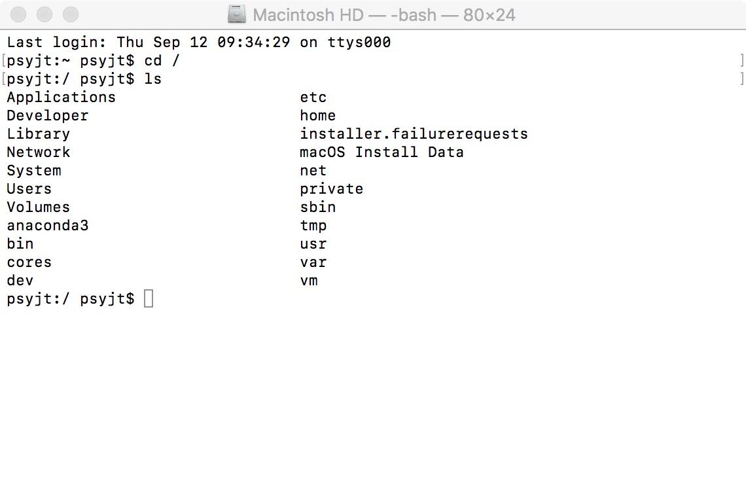Click the gray zoom window button
Image resolution: width=746 pixels, height=479 pixels.
point(71,14)
